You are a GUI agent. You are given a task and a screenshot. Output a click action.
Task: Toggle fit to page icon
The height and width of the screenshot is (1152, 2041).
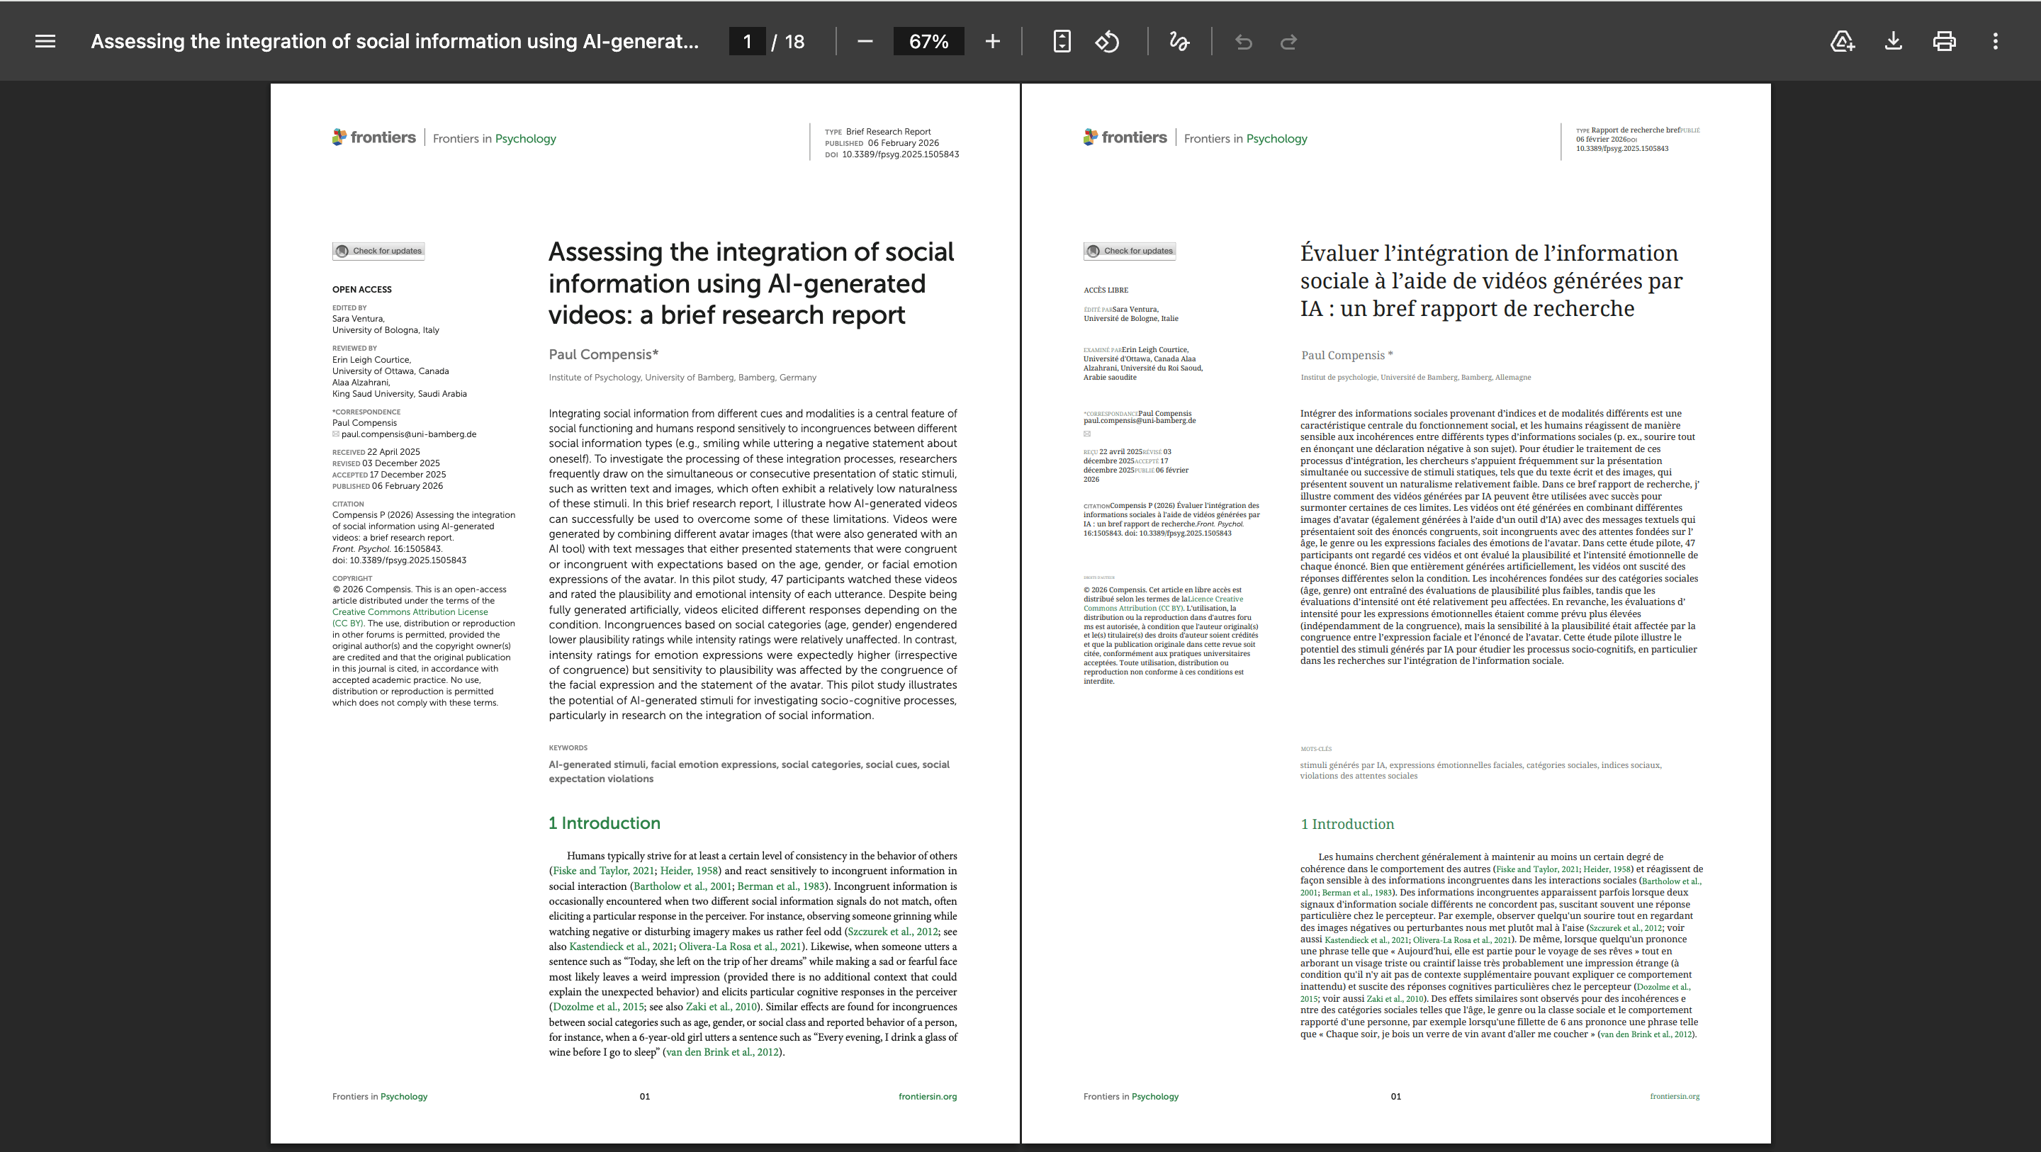point(1062,41)
